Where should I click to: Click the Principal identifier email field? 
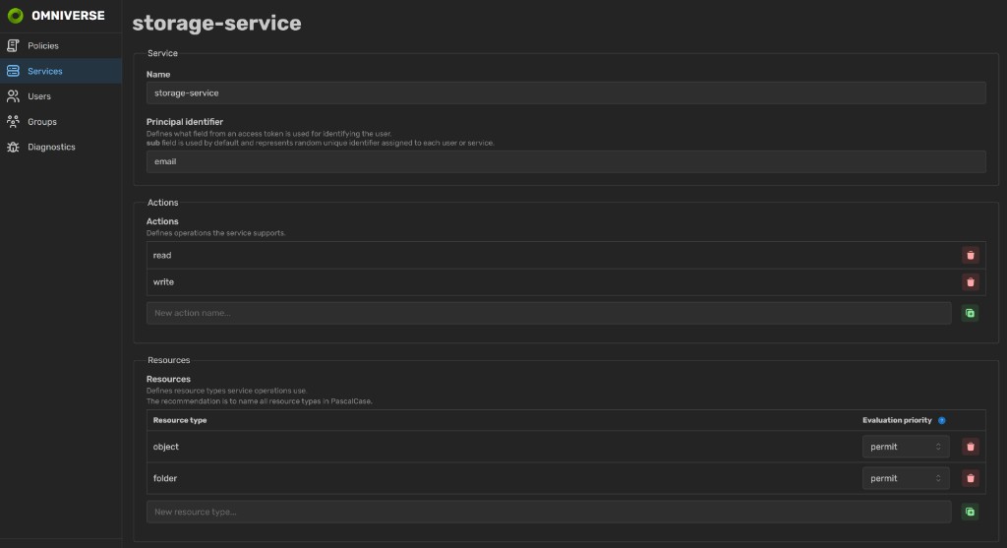coord(565,161)
